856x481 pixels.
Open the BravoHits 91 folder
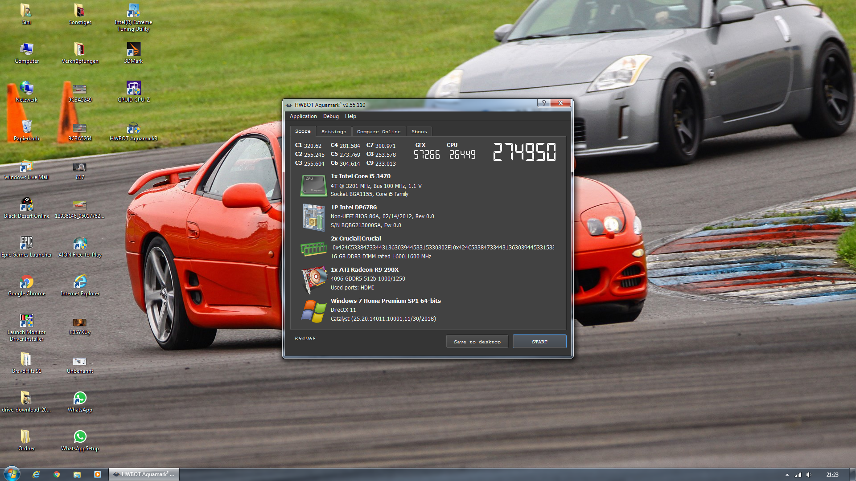tap(26, 363)
